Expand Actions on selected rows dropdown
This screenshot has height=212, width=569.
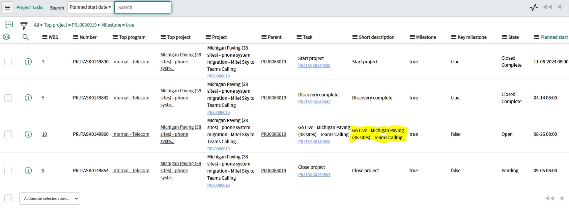pyautogui.click(x=50, y=199)
